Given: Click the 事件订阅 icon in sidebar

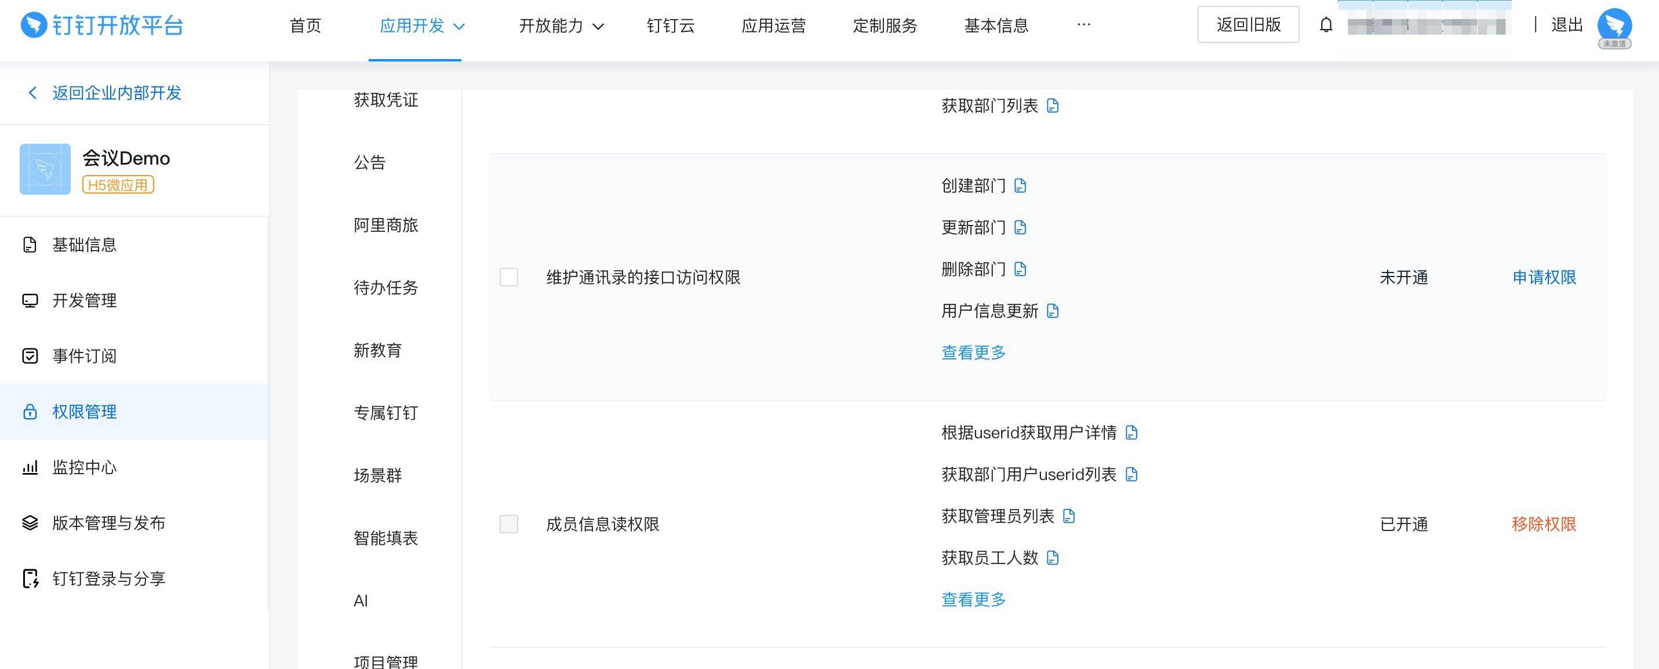Looking at the screenshot, I should [x=30, y=356].
